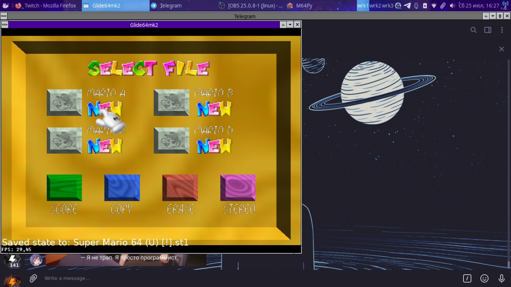Click the SELECT FILE title text
The image size is (511, 287).
tap(149, 69)
